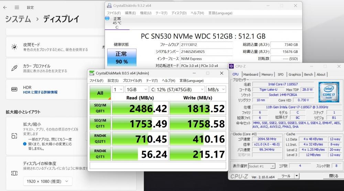The height and width of the screenshot is (191, 344).
Task: Open 設定(S) menu in CrystalDiskMark
Action: click(x=113, y=81)
